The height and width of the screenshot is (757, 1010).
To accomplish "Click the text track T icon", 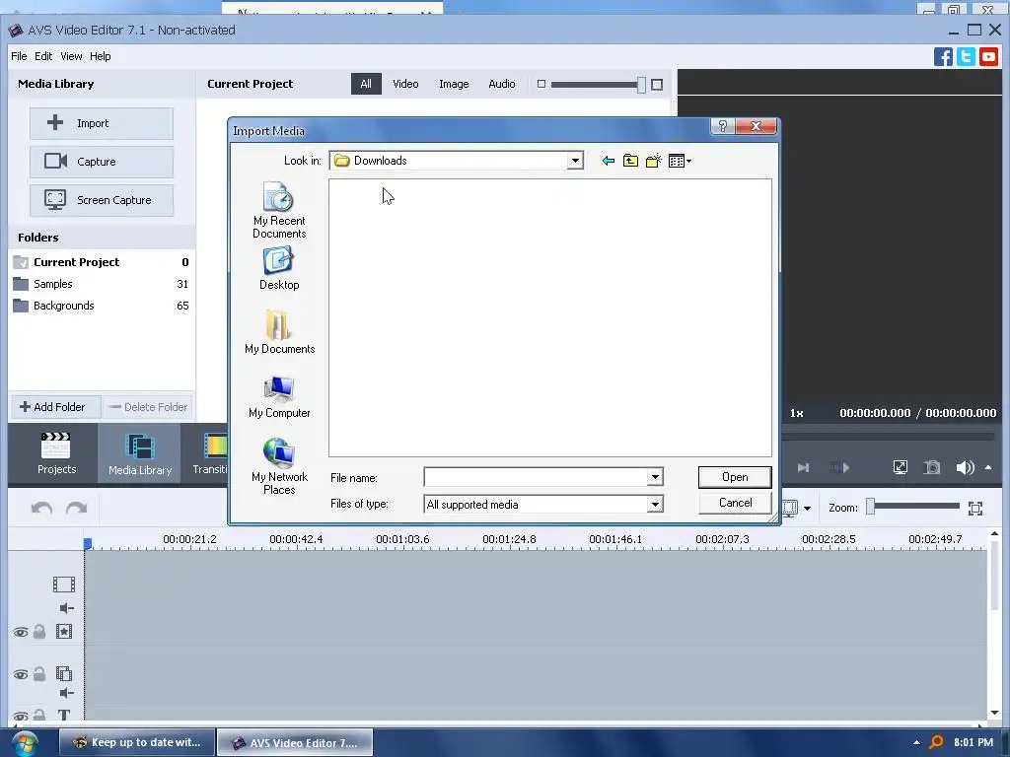I will tap(64, 715).
